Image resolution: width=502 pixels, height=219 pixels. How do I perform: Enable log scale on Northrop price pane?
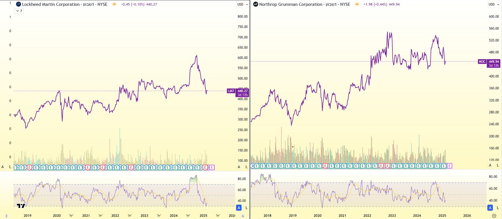498,165
